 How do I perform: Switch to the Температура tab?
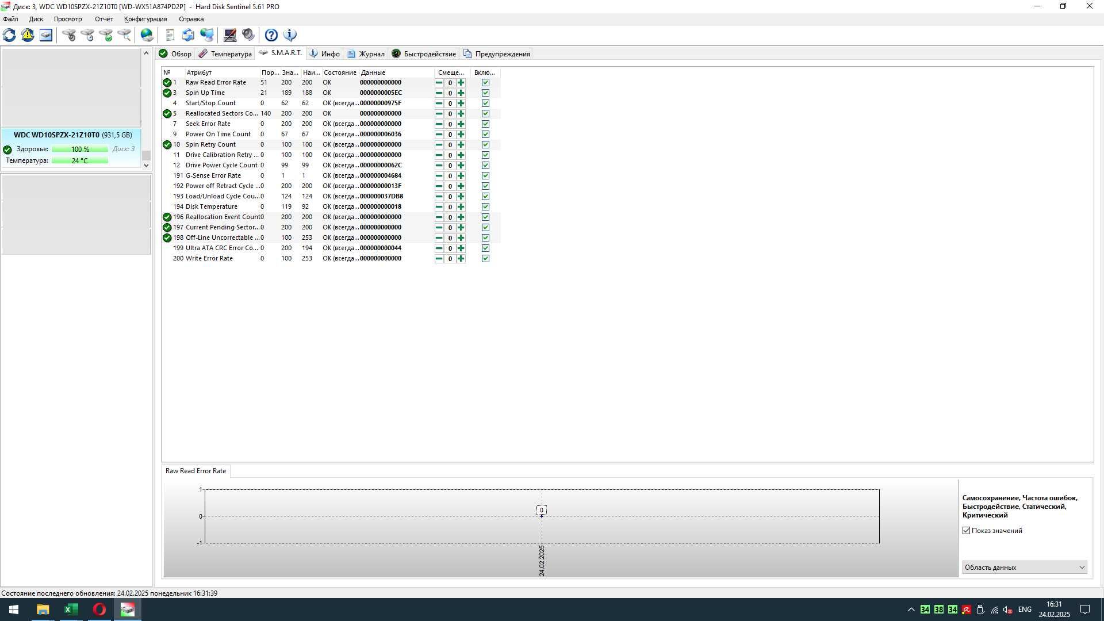[x=225, y=54]
